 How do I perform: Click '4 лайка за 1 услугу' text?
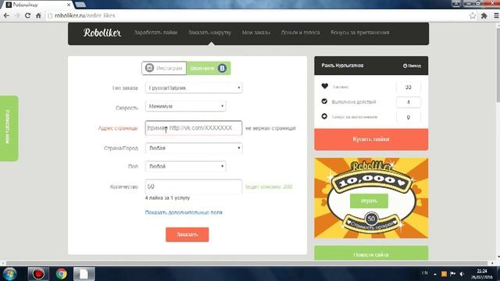(x=167, y=197)
